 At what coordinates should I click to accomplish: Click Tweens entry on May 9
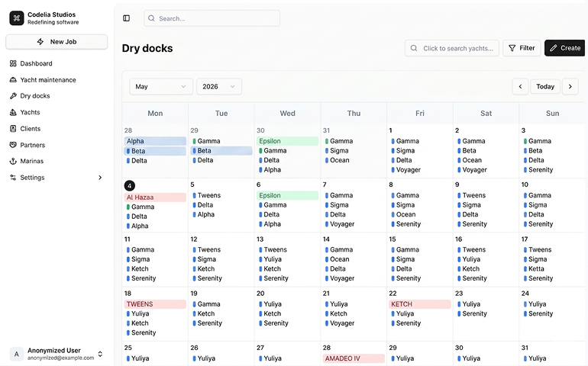(x=471, y=195)
